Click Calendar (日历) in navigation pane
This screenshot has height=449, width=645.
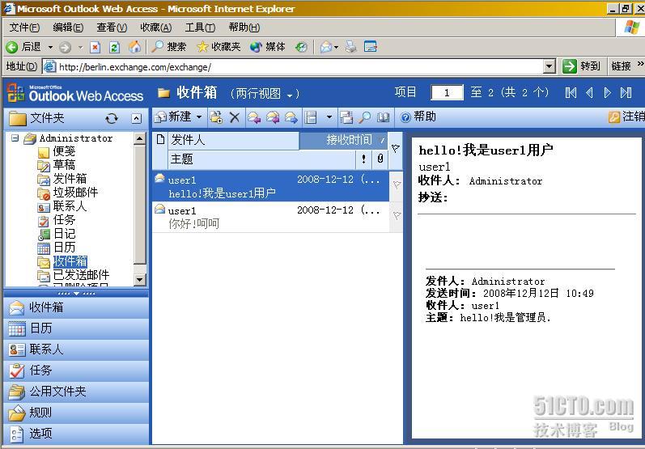point(76,328)
